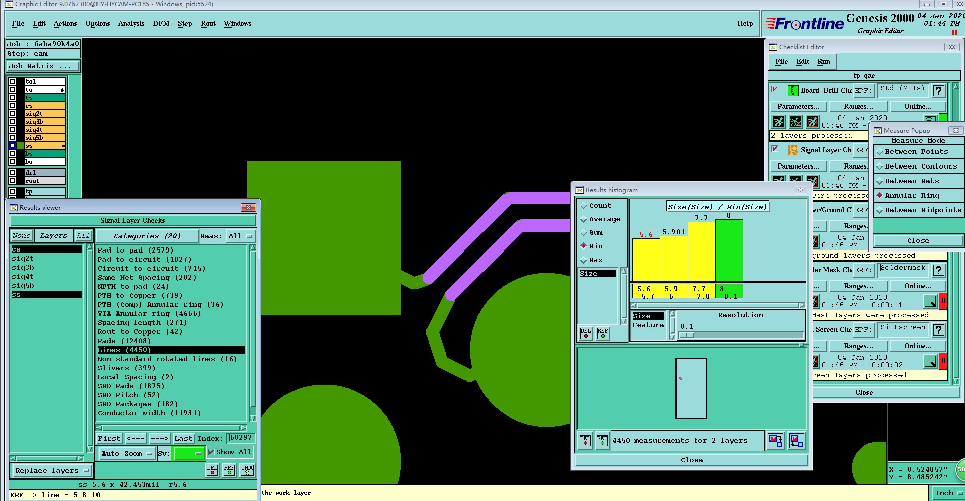965x501 pixels.
Task: Click Board-Drill check green drill icon
Action: [x=793, y=91]
